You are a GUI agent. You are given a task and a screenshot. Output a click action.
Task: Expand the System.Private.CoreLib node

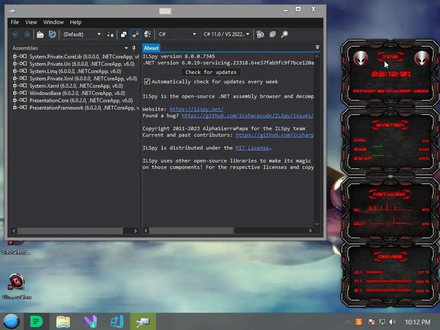pyautogui.click(x=15, y=56)
